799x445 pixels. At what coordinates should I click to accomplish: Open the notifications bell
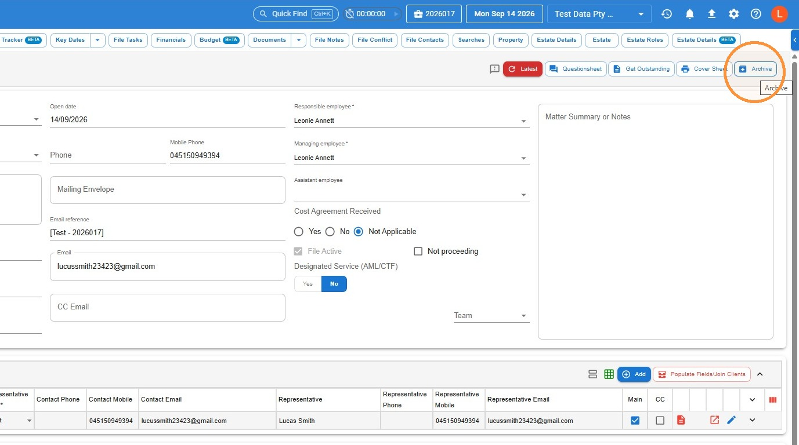coord(689,14)
